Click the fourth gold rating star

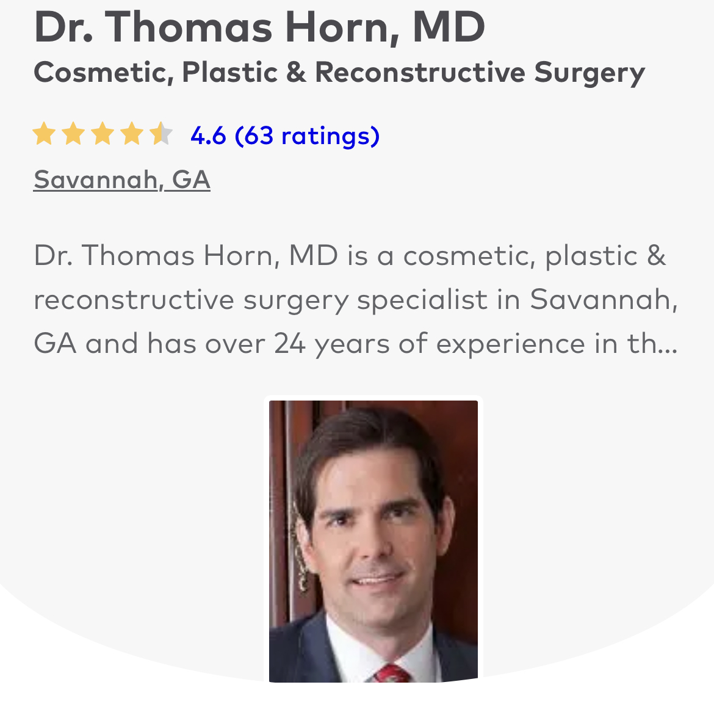[x=132, y=134]
